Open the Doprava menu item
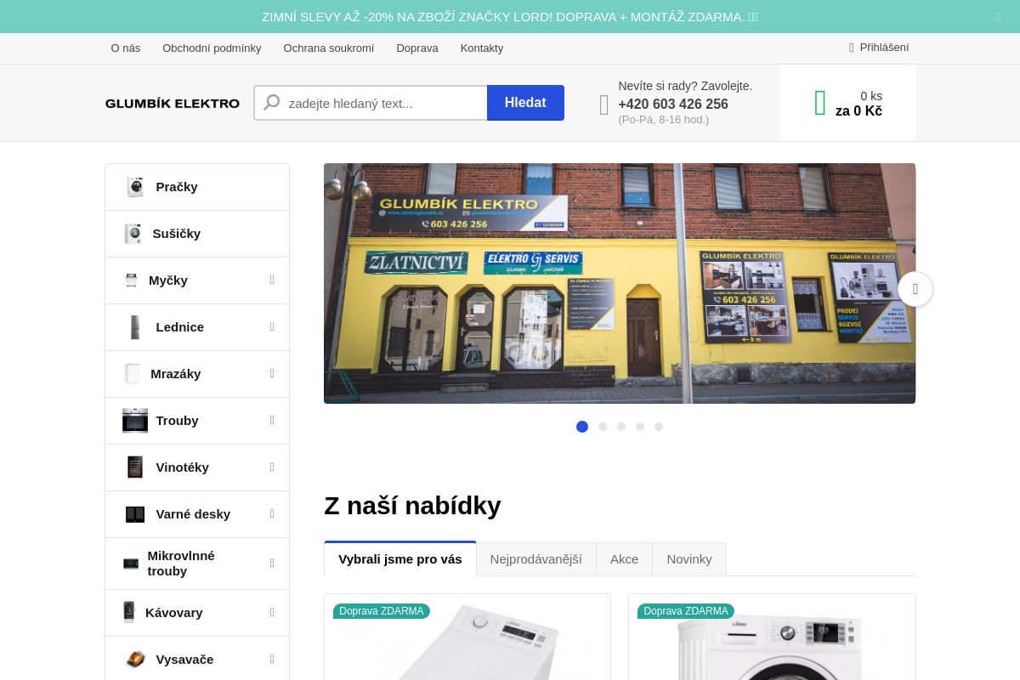 coord(417,48)
